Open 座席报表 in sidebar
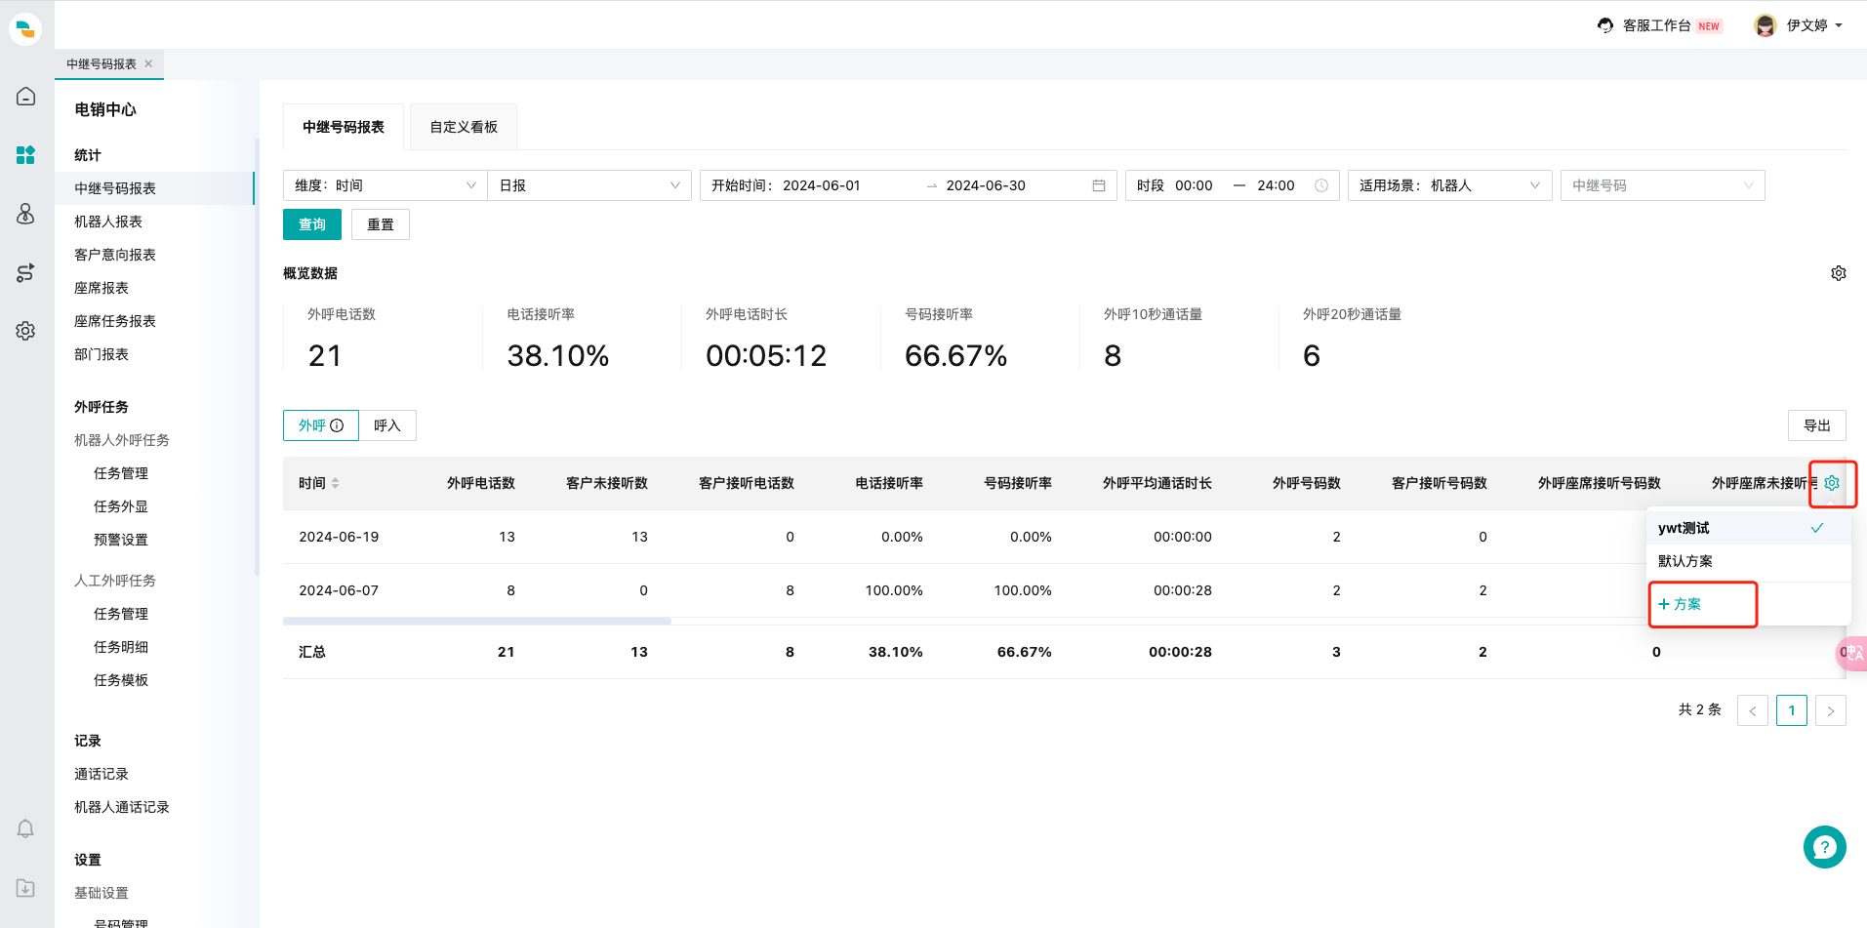This screenshot has width=1867, height=928. pos(101,288)
